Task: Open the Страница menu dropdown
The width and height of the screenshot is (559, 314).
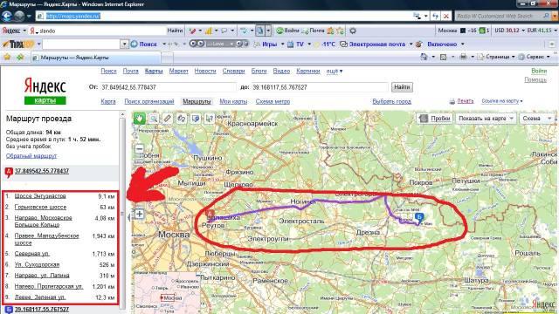Action: pos(496,57)
